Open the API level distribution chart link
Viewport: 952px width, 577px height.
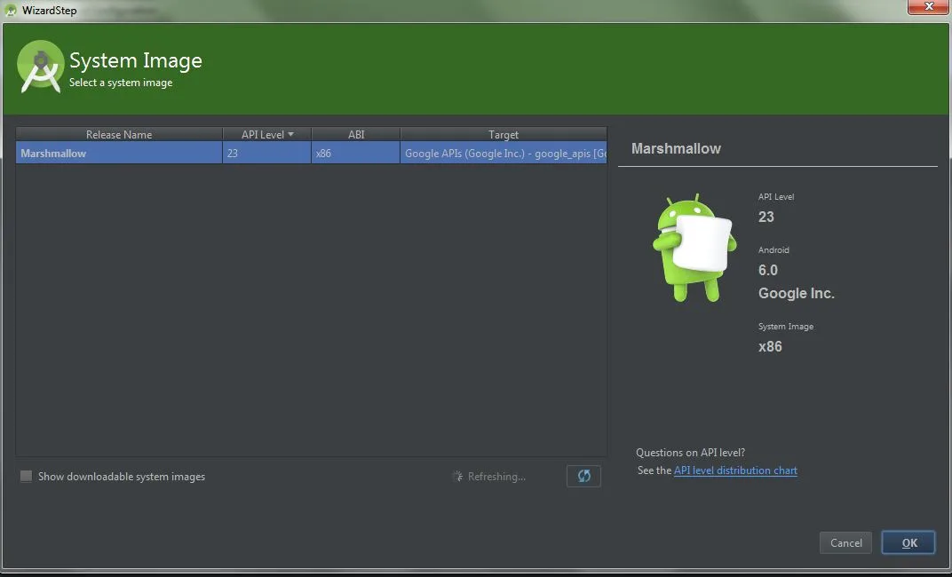735,470
